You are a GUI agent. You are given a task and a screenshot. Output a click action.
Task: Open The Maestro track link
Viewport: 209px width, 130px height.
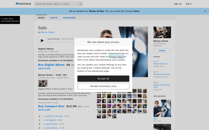(51, 120)
